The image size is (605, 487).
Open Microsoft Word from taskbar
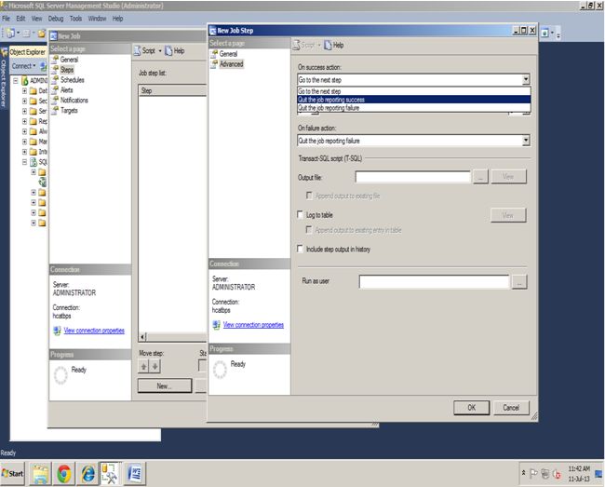pyautogui.click(x=135, y=473)
